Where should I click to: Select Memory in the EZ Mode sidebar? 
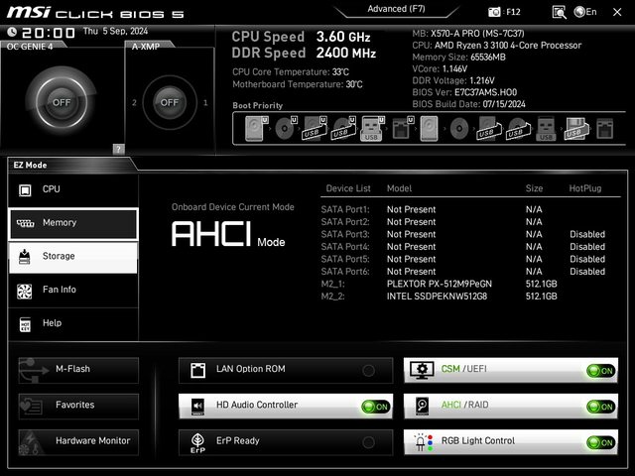73,223
